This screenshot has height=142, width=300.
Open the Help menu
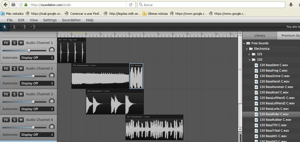coord(90,20)
